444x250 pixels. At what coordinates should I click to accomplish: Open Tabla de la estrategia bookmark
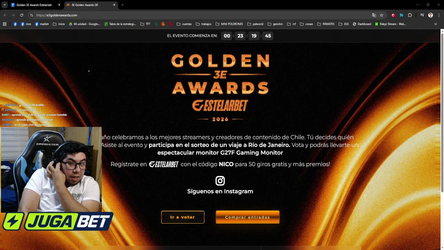[x=120, y=24]
